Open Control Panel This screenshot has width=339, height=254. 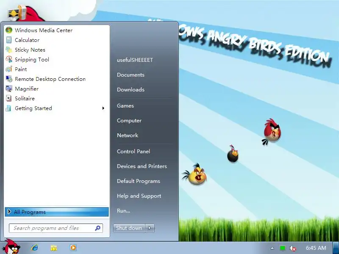133,151
